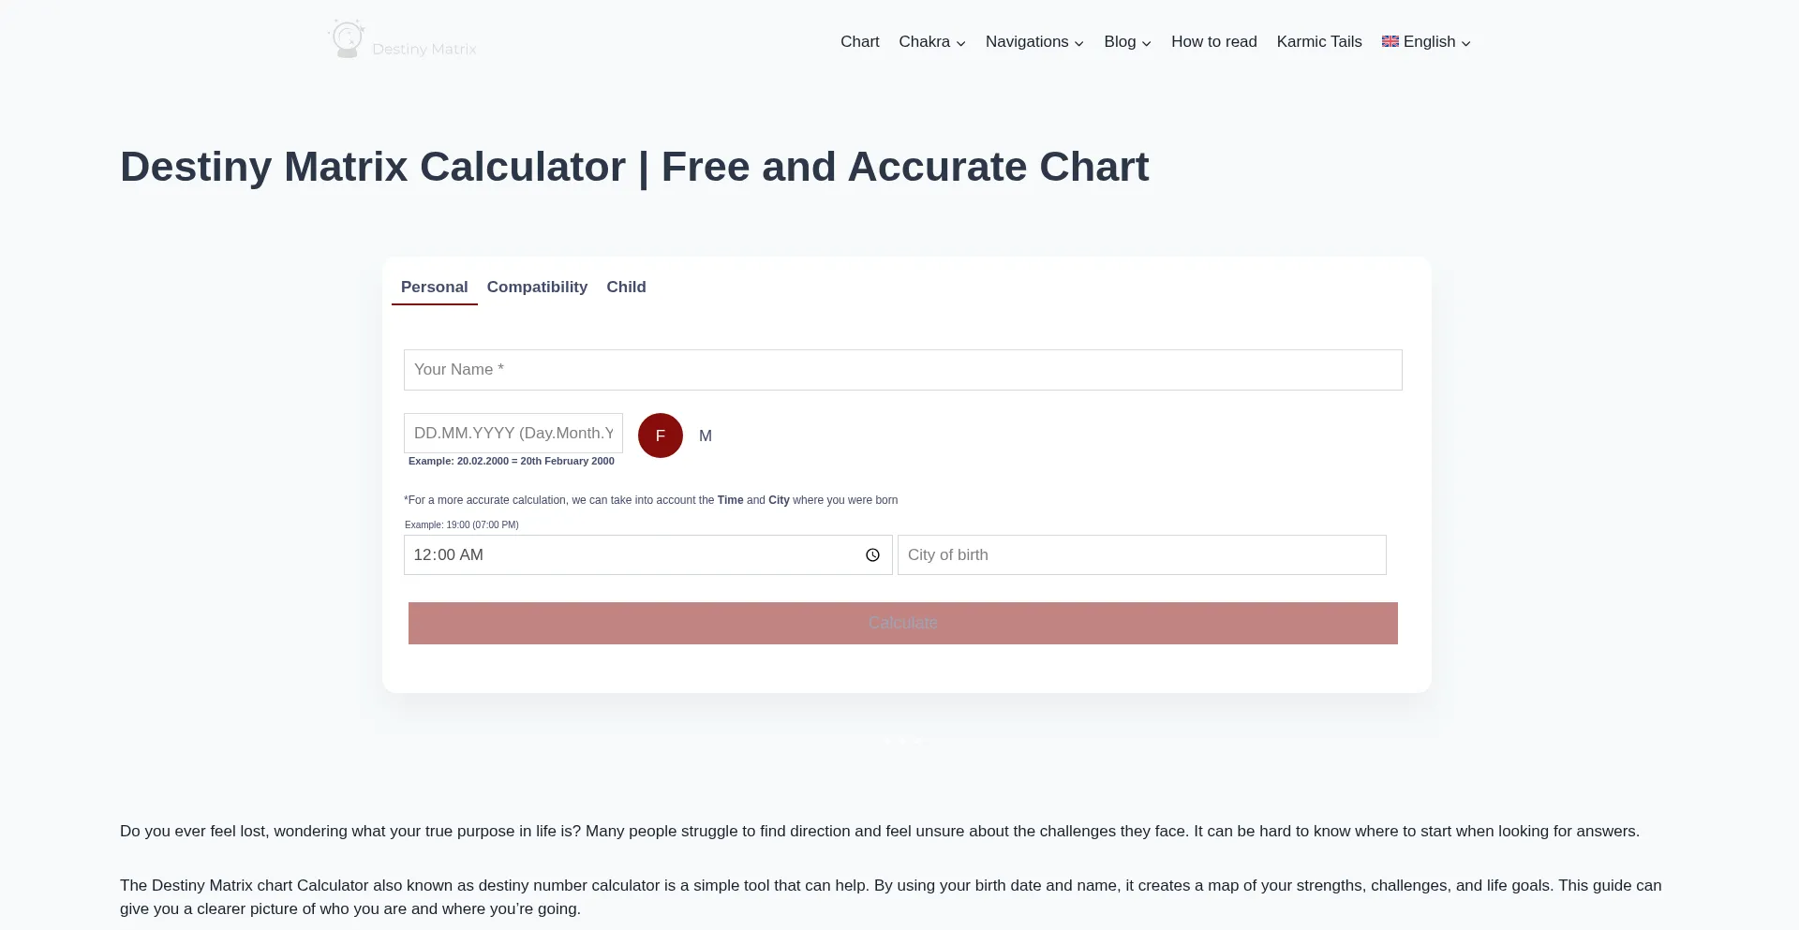Expand the Navigations dropdown menu
Viewport: 1799px width, 930px height.
[1034, 42]
